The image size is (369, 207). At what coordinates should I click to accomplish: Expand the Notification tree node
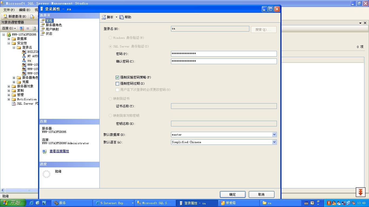click(x=9, y=99)
